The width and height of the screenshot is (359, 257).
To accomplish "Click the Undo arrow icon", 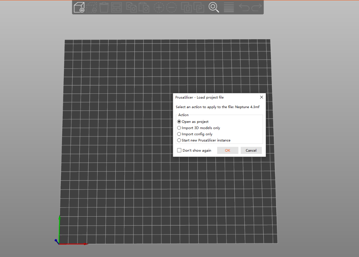I will coord(244,7).
